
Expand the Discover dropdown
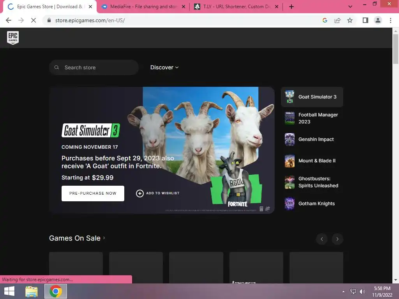164,67
